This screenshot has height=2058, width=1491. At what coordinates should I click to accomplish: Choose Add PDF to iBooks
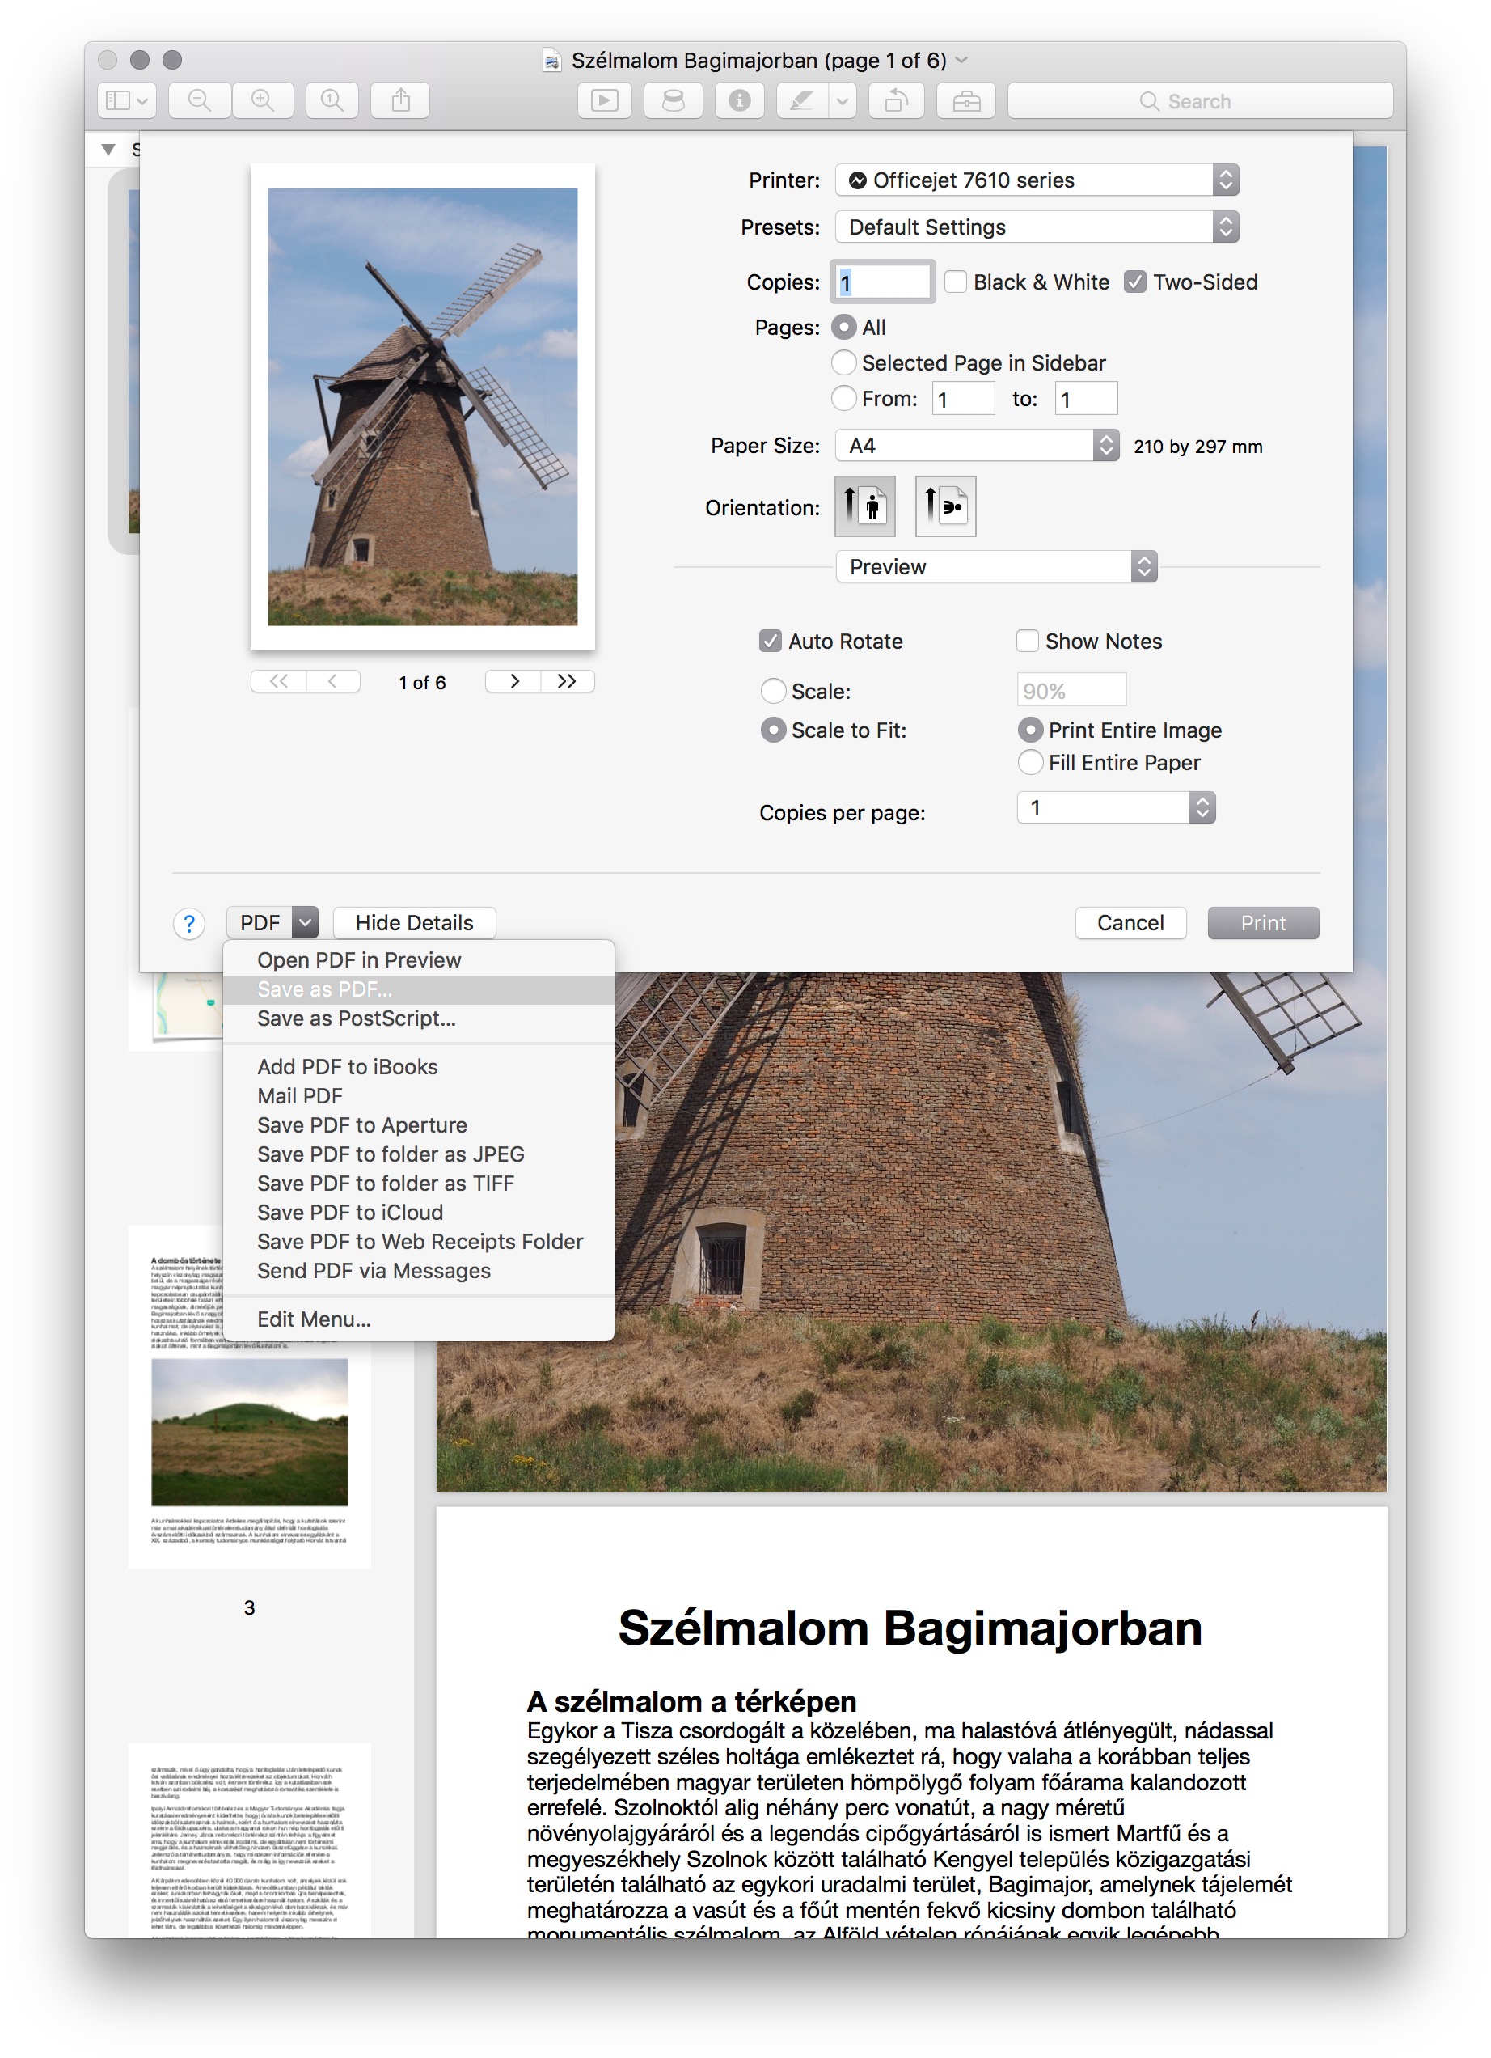tap(418, 1068)
